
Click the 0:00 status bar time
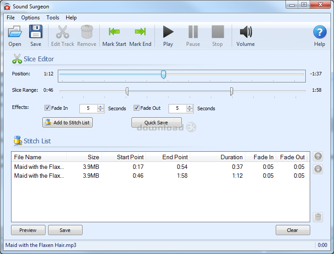[322, 245]
